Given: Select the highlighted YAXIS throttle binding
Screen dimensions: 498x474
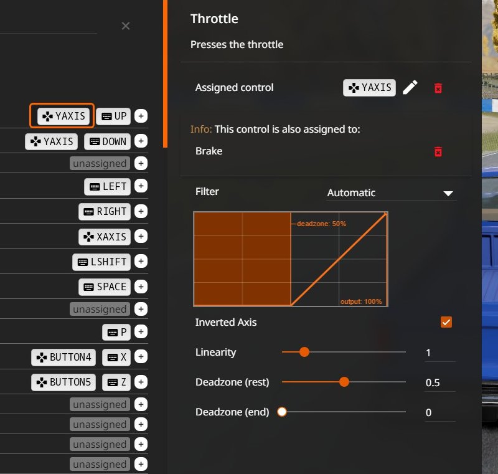Looking at the screenshot, I should tap(62, 116).
